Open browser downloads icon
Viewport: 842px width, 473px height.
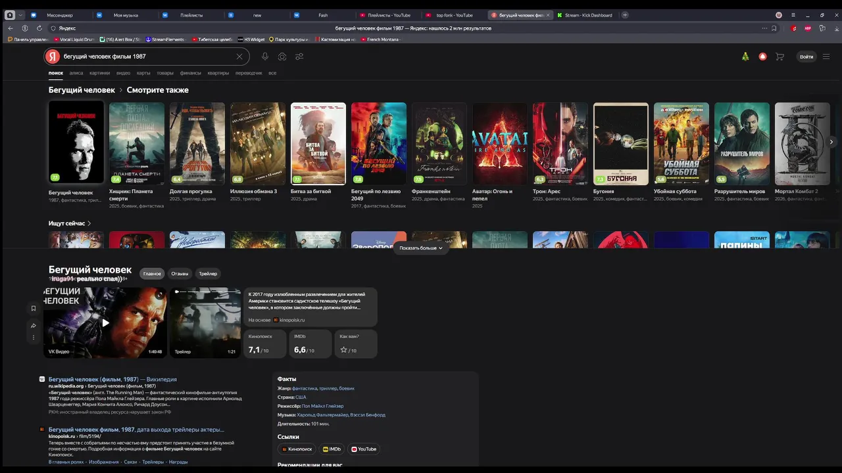tap(837, 28)
